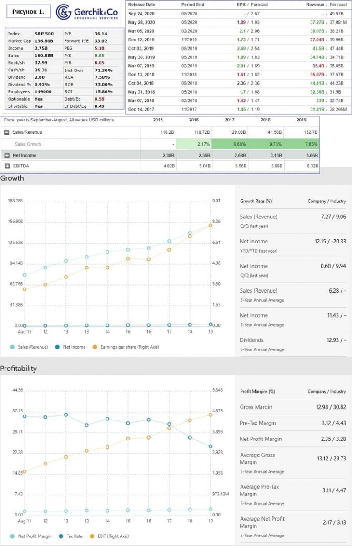Select the 2019 year column header
352x546 pixels.
301,121
